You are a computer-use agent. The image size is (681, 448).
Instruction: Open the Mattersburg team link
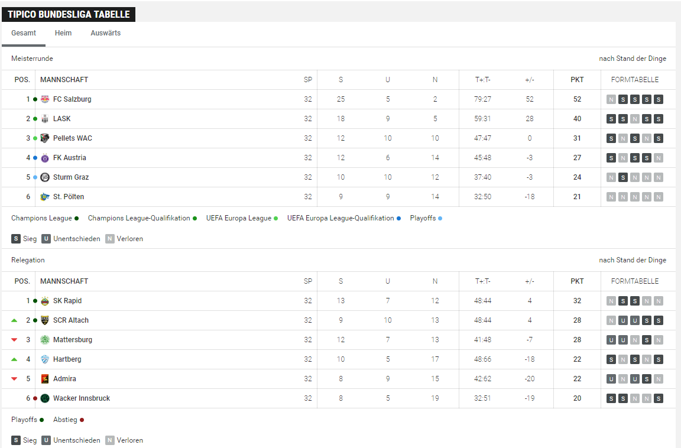tap(73, 340)
